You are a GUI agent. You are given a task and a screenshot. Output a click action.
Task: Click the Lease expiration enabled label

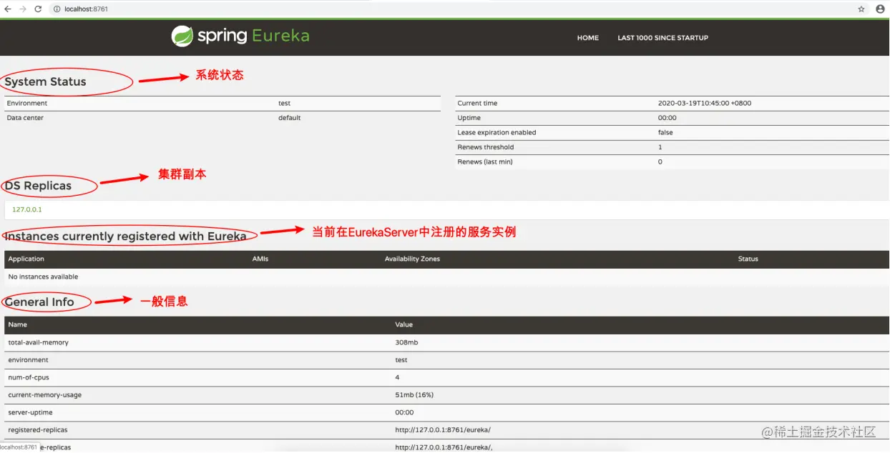(x=497, y=133)
